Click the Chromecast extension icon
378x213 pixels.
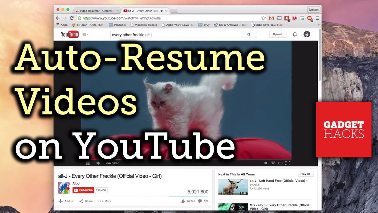point(279,18)
